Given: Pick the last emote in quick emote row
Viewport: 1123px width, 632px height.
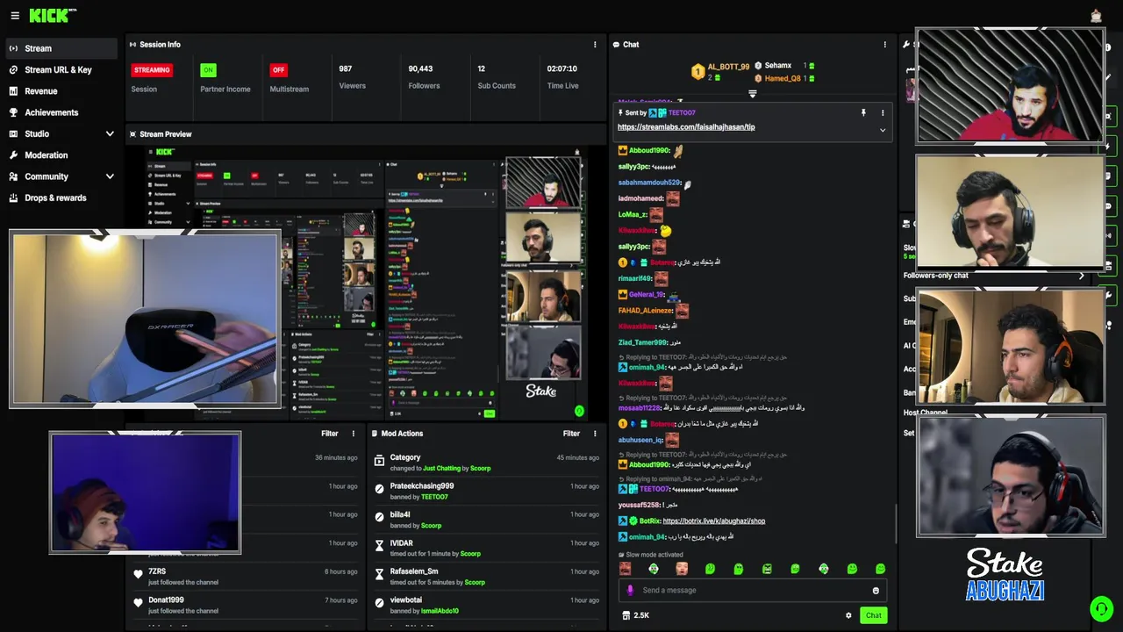Looking at the screenshot, I should click(880, 569).
